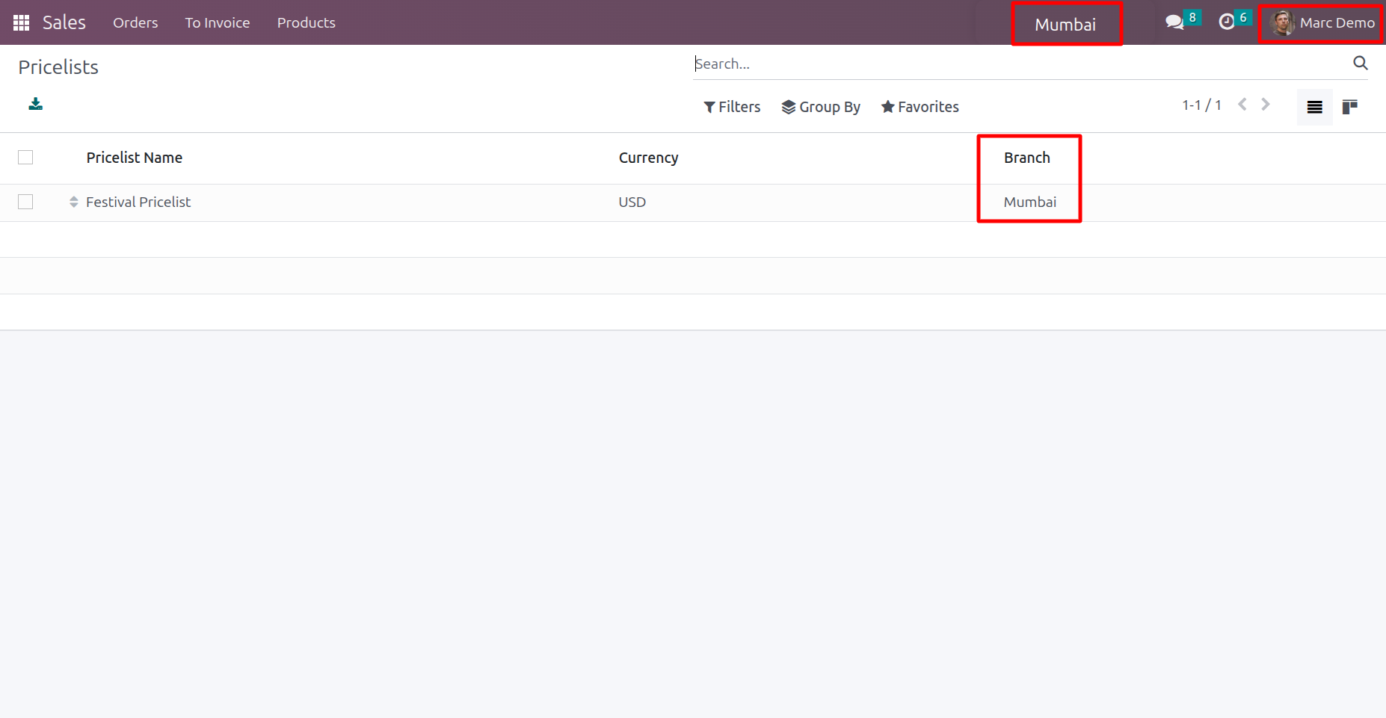This screenshot has height=718, width=1386.
Task: Open the activities clock icon
Action: pos(1227,22)
